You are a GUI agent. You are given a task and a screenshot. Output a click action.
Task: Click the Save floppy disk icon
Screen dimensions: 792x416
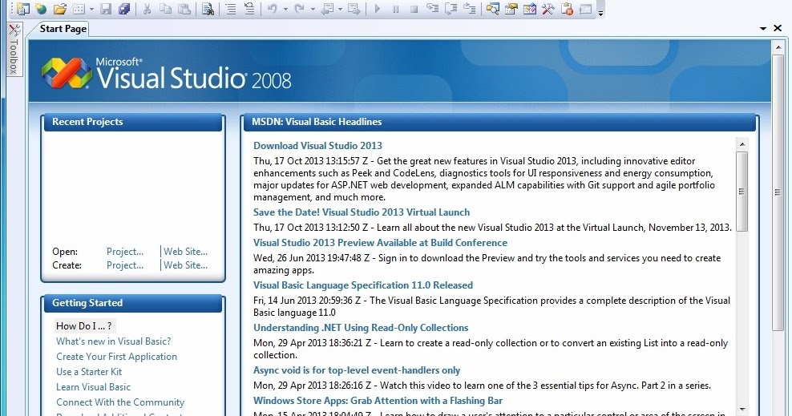click(106, 9)
